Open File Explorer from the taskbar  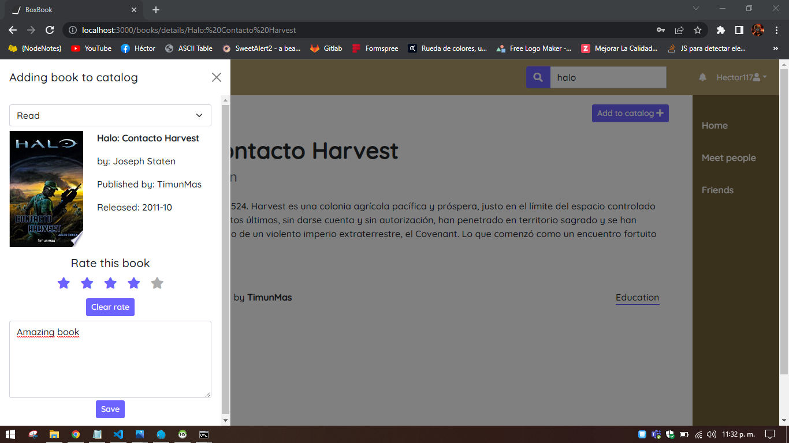54,434
